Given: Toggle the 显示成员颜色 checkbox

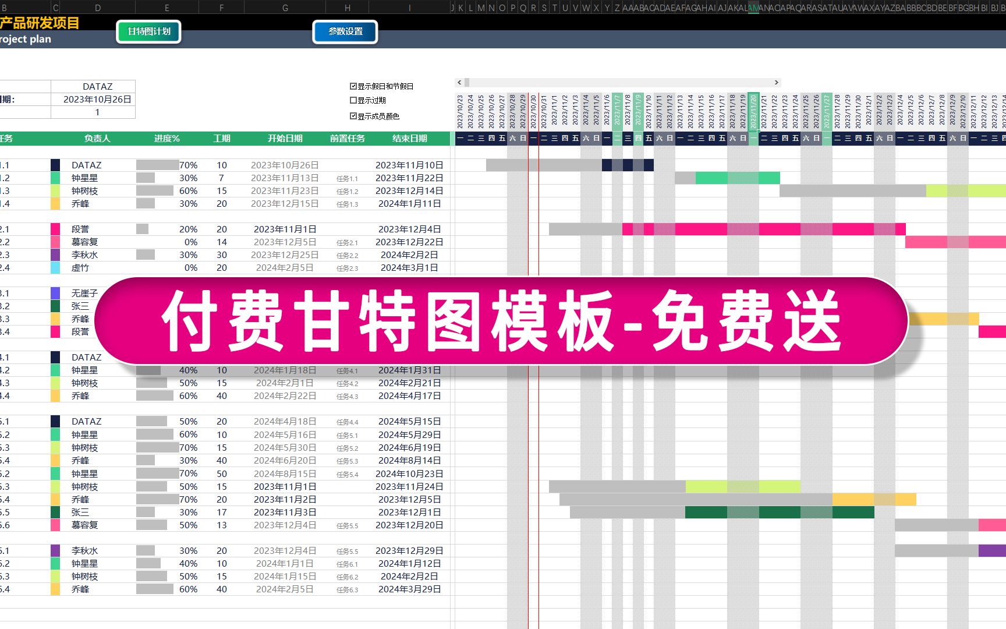Looking at the screenshot, I should pos(353,116).
